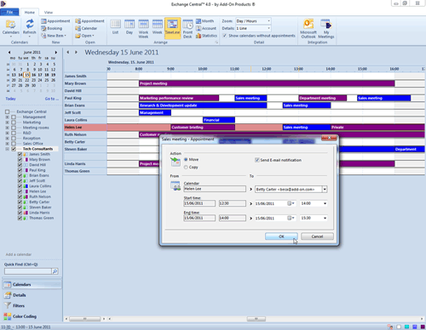The width and height of the screenshot is (426, 330).
Task: Create a new Booking
Action: [x=51, y=28]
